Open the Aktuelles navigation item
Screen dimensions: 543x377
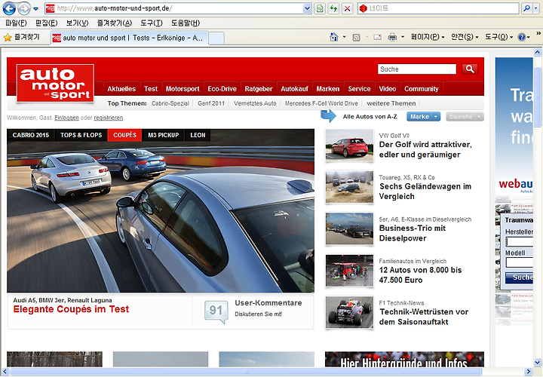121,89
